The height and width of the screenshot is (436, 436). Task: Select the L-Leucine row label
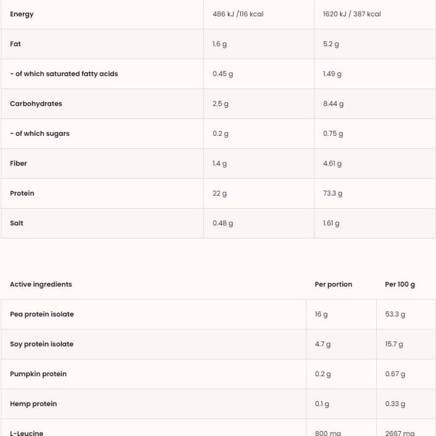(x=27, y=433)
